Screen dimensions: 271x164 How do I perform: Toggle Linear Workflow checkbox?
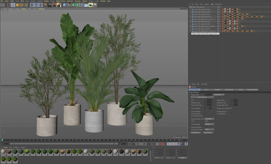pyautogui.click(x=205, y=127)
